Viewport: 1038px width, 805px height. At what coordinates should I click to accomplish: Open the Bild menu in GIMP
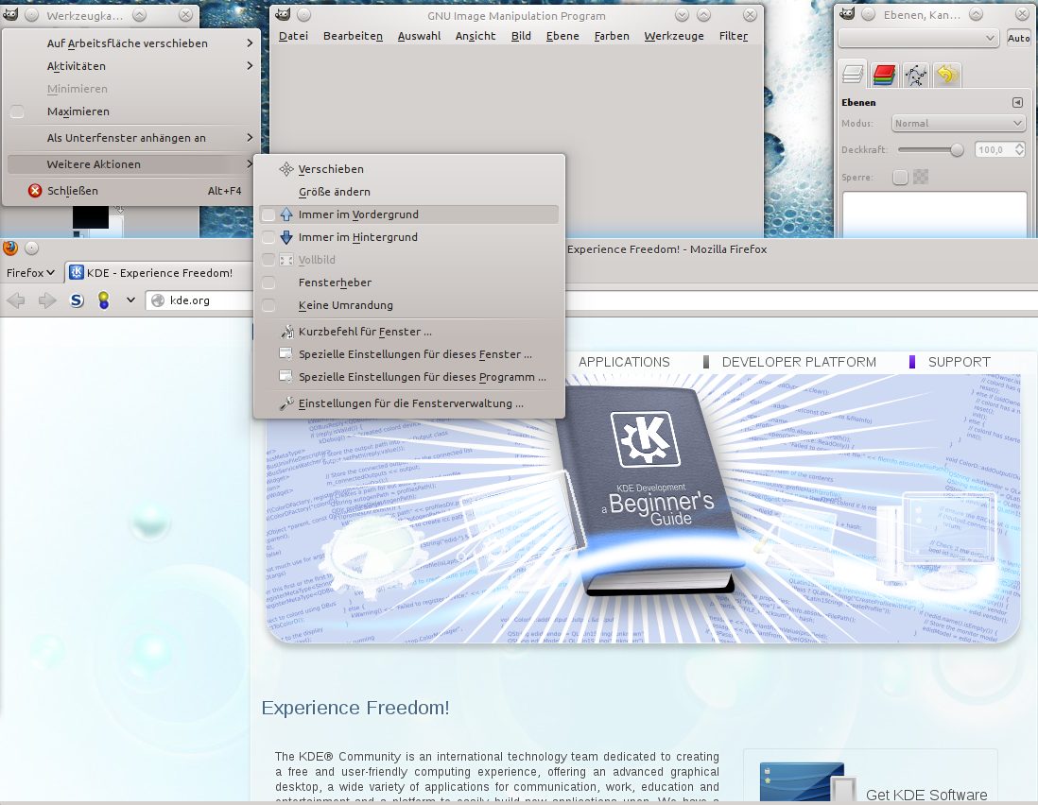pos(521,36)
